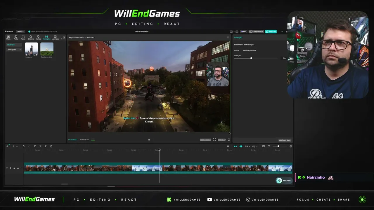
Task: Click the Pro button
Action: point(244,32)
